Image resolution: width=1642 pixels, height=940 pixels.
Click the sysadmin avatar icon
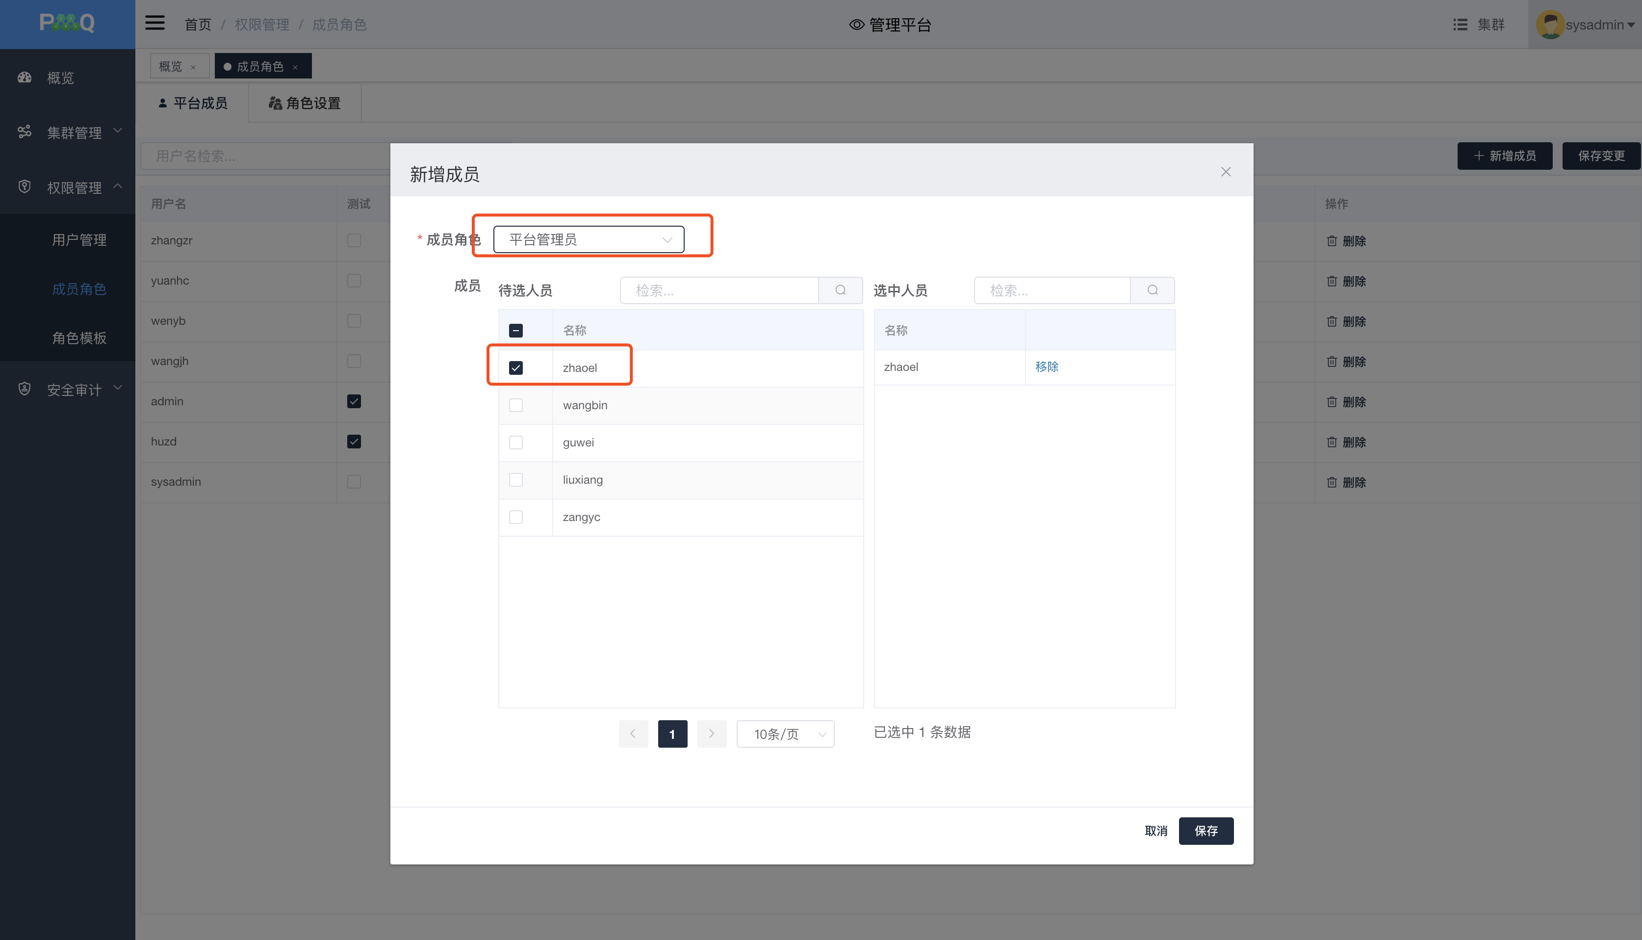coord(1550,25)
